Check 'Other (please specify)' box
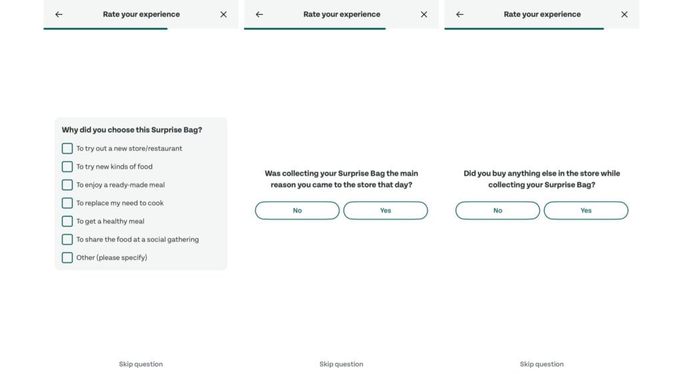The image size is (683, 384). [67, 258]
